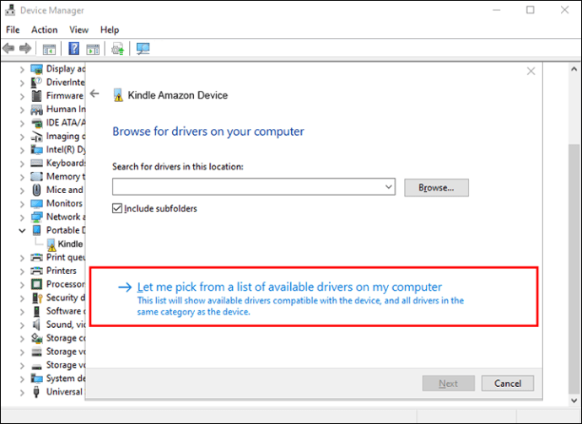
Task: Open the Action menu
Action: [45, 30]
